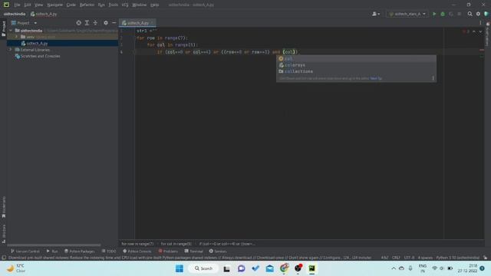Go to previous highlighted error arrow
491x276 pixels.
(x=474, y=31)
